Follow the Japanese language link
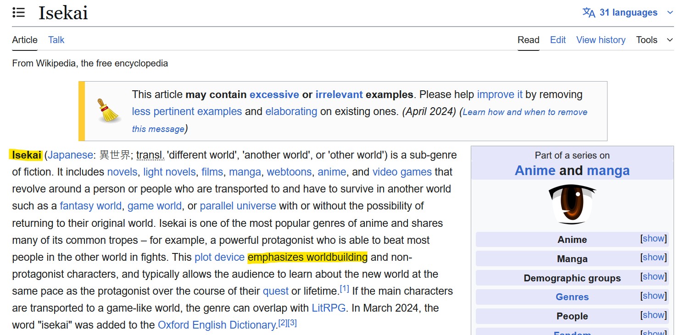 (x=71, y=155)
